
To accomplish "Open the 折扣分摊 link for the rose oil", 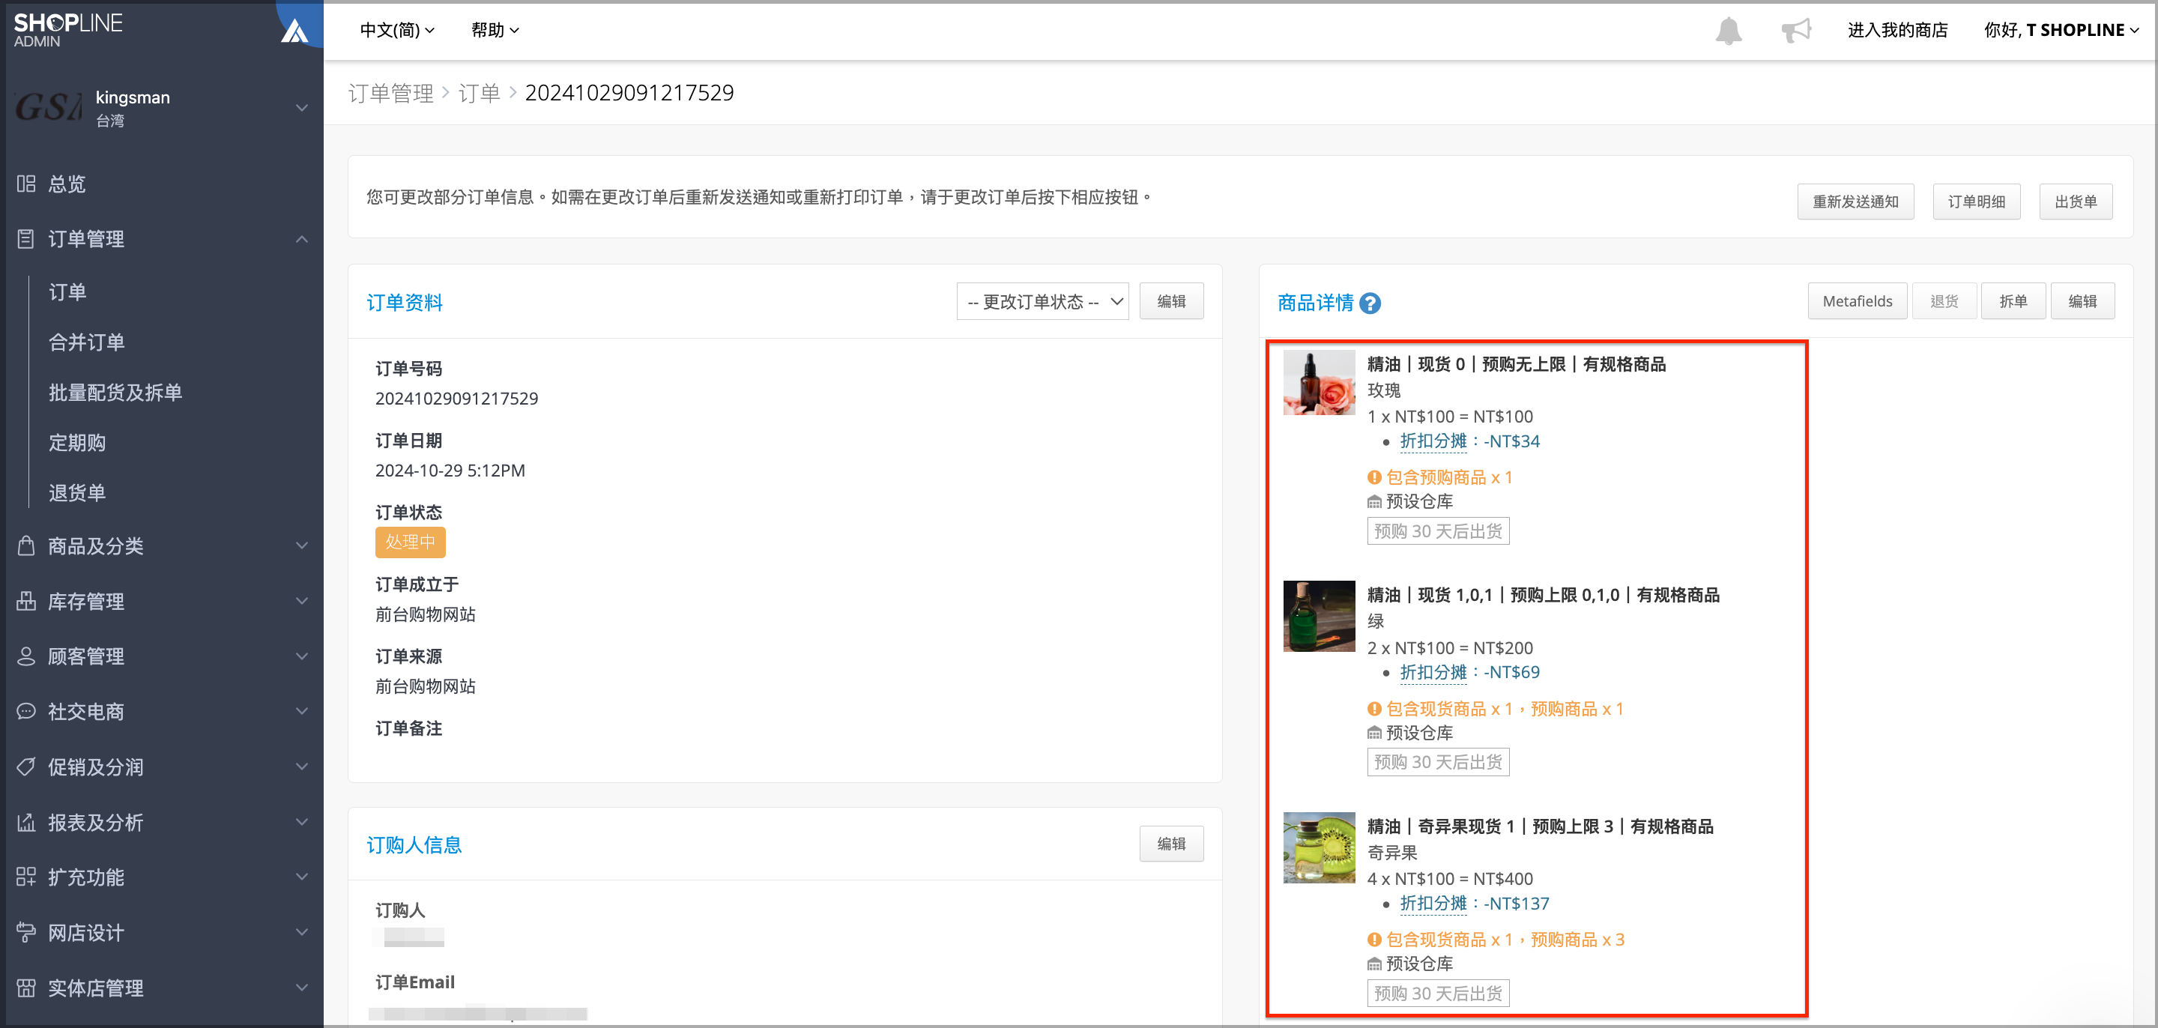I will [x=1433, y=441].
